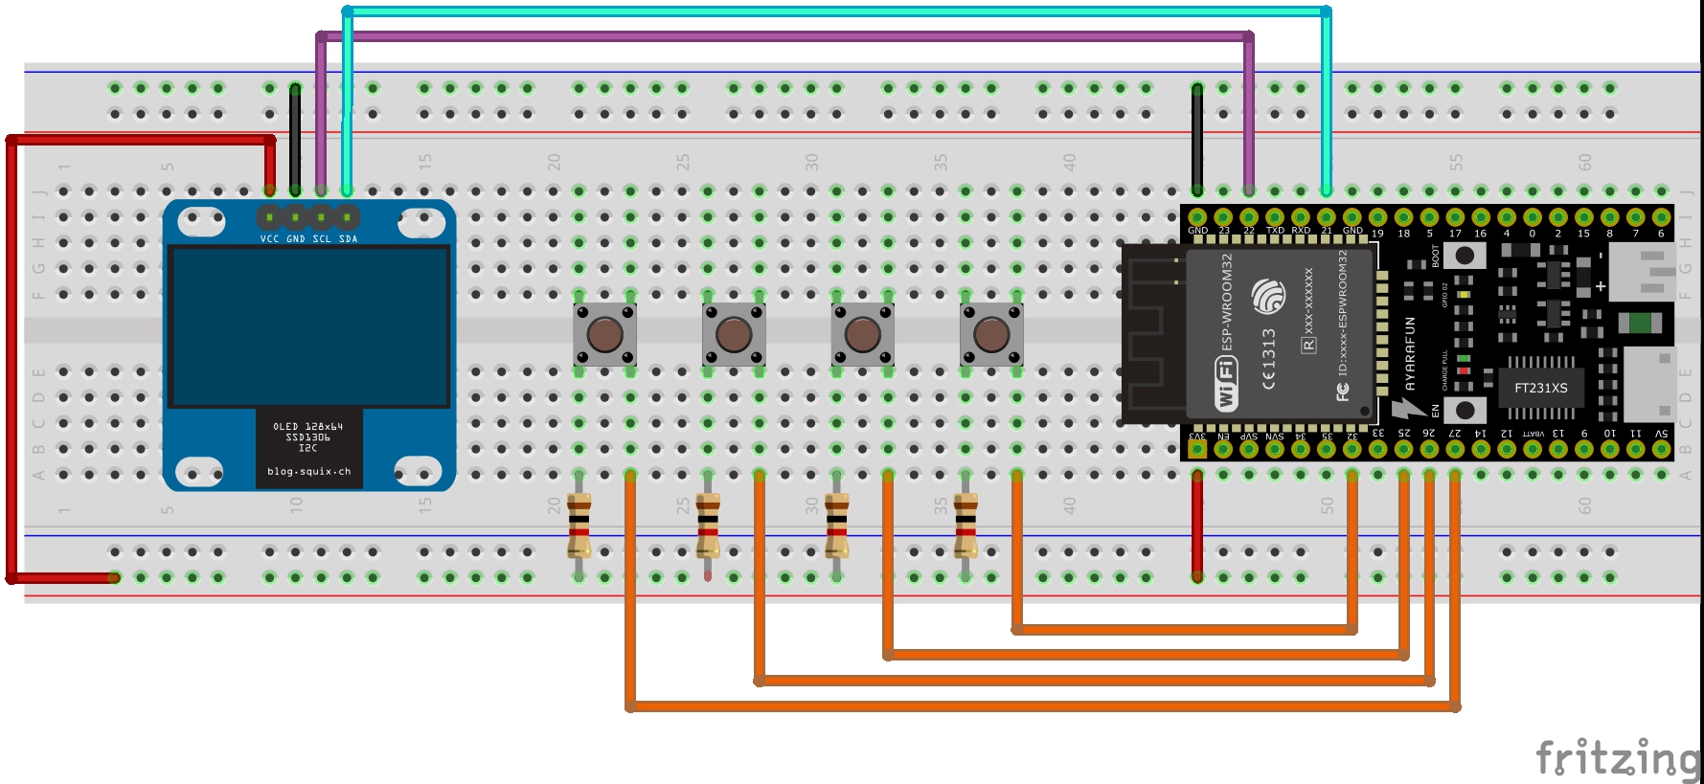This screenshot has width=1704, height=784.
Task: Click the ESP32 RXD pin pad
Action: pyautogui.click(x=1301, y=217)
